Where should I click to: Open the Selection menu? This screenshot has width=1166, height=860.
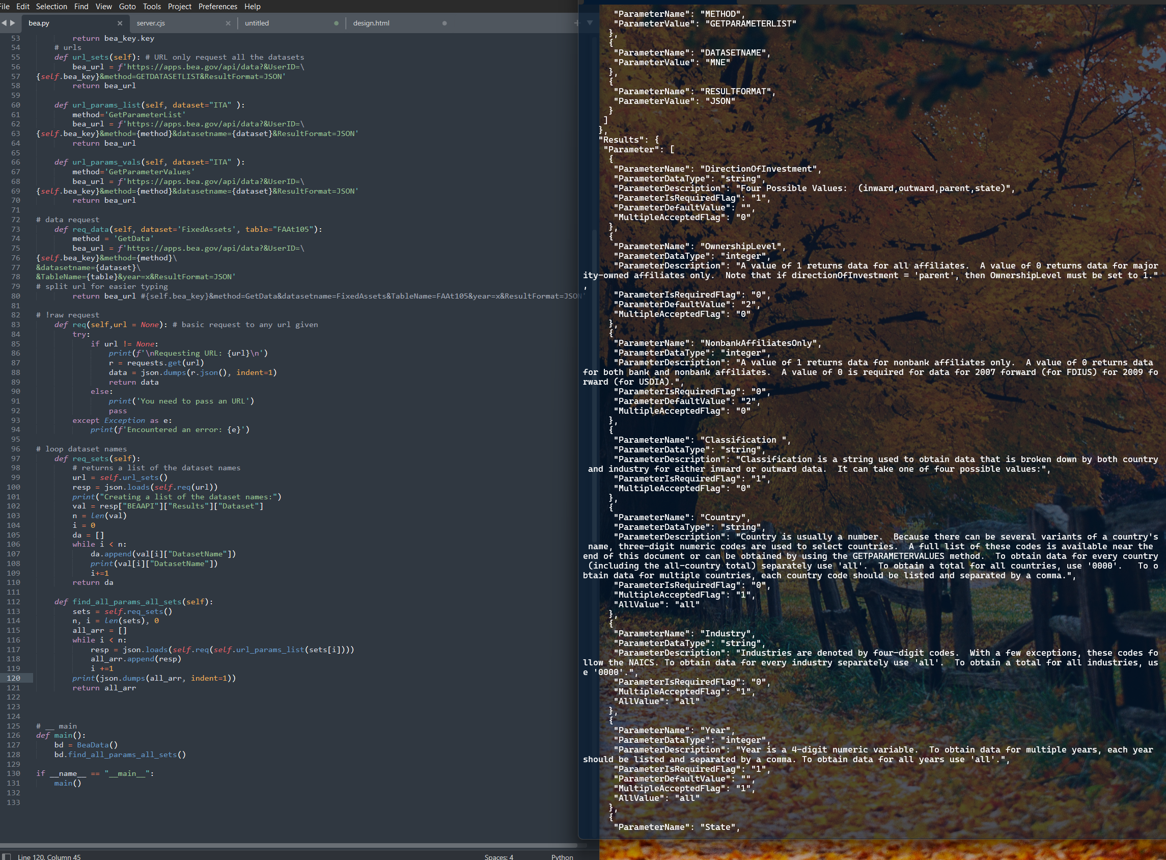point(51,6)
